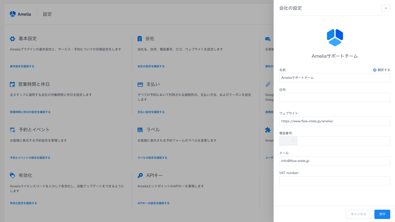Click into the 住所 address field
The height and width of the screenshot is (222, 395).
coord(334,97)
